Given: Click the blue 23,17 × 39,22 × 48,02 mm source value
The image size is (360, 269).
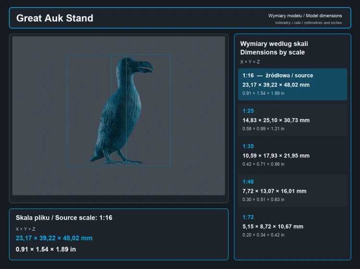Looking at the screenshot, I should point(54,238).
